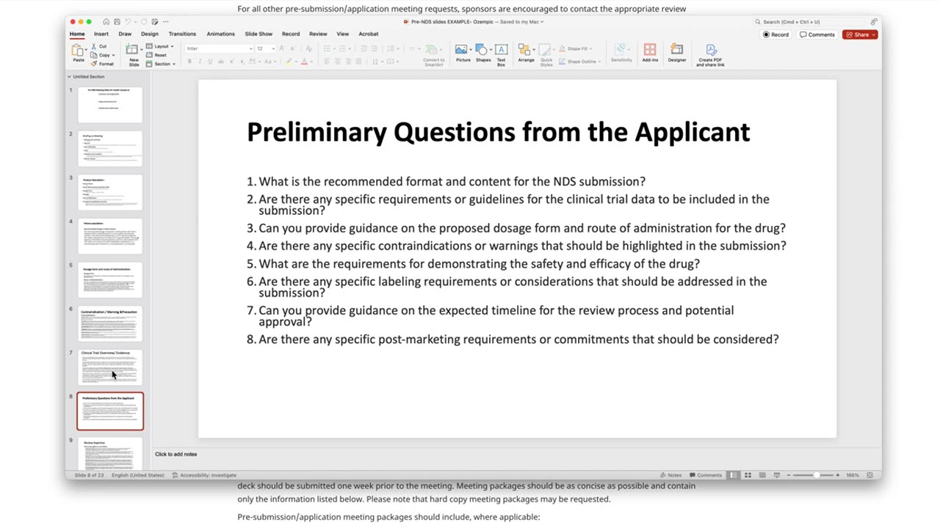Switch to Reading view icon

click(x=762, y=475)
